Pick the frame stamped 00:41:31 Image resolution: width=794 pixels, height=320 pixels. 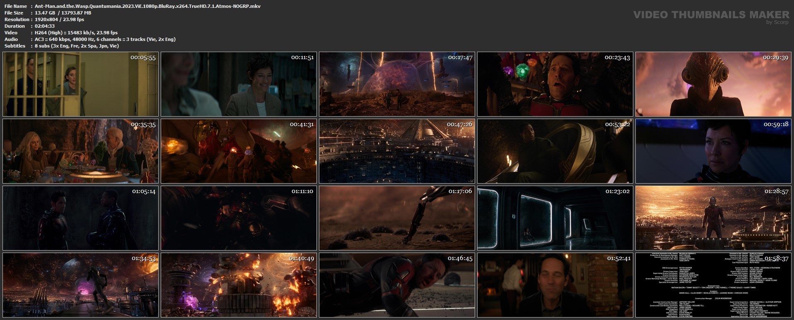pos(239,151)
